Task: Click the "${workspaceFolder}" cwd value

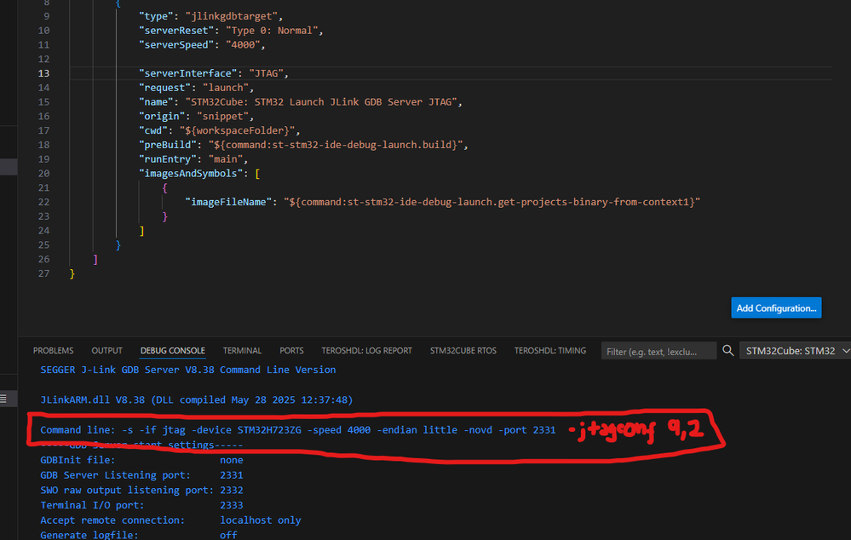Action: point(237,130)
